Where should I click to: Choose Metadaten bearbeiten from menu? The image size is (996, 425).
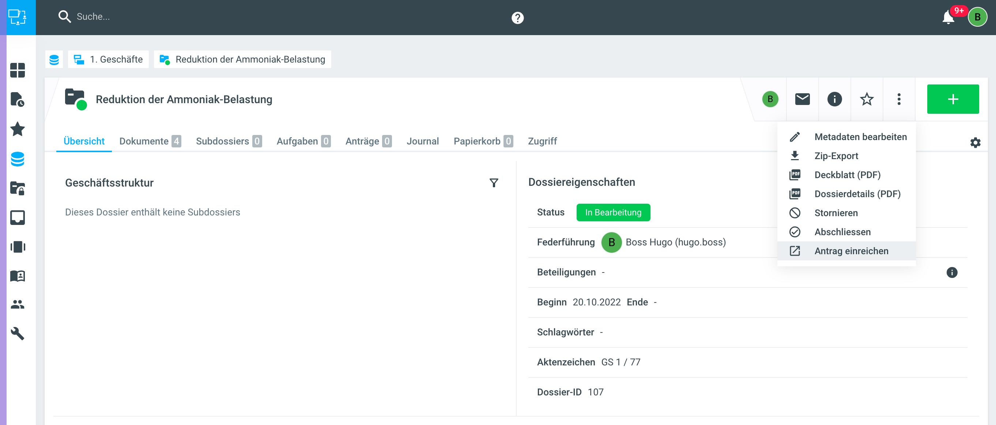pos(860,137)
